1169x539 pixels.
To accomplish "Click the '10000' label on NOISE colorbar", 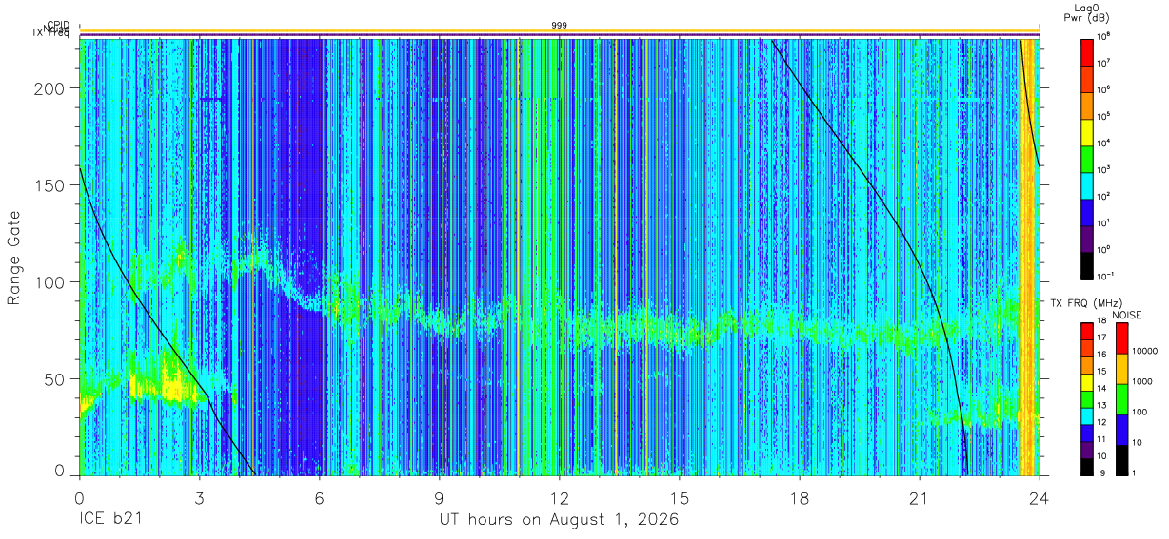I will (x=1145, y=351).
